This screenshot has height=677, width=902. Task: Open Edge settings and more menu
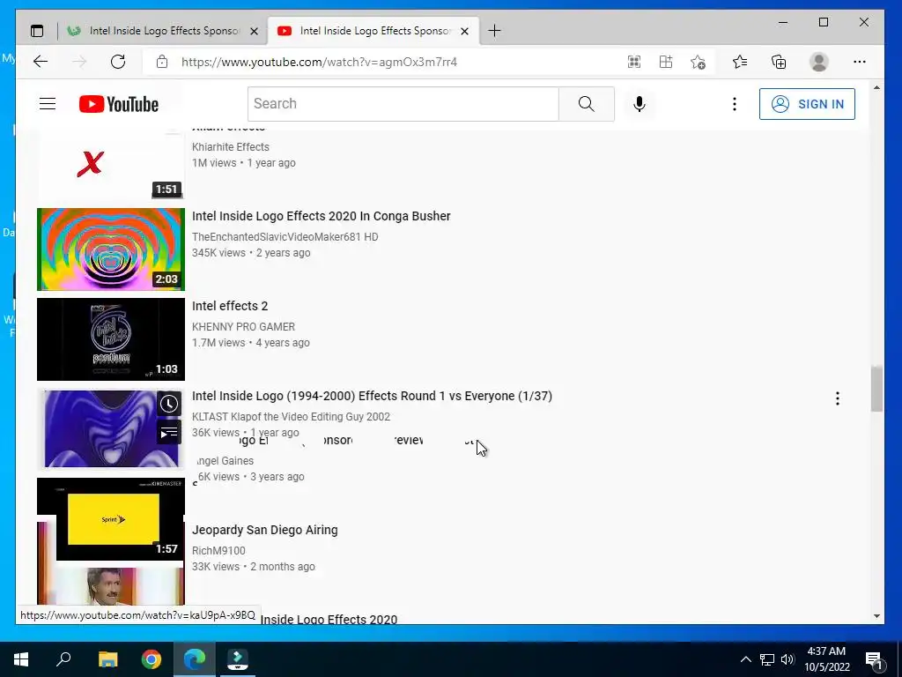860,62
